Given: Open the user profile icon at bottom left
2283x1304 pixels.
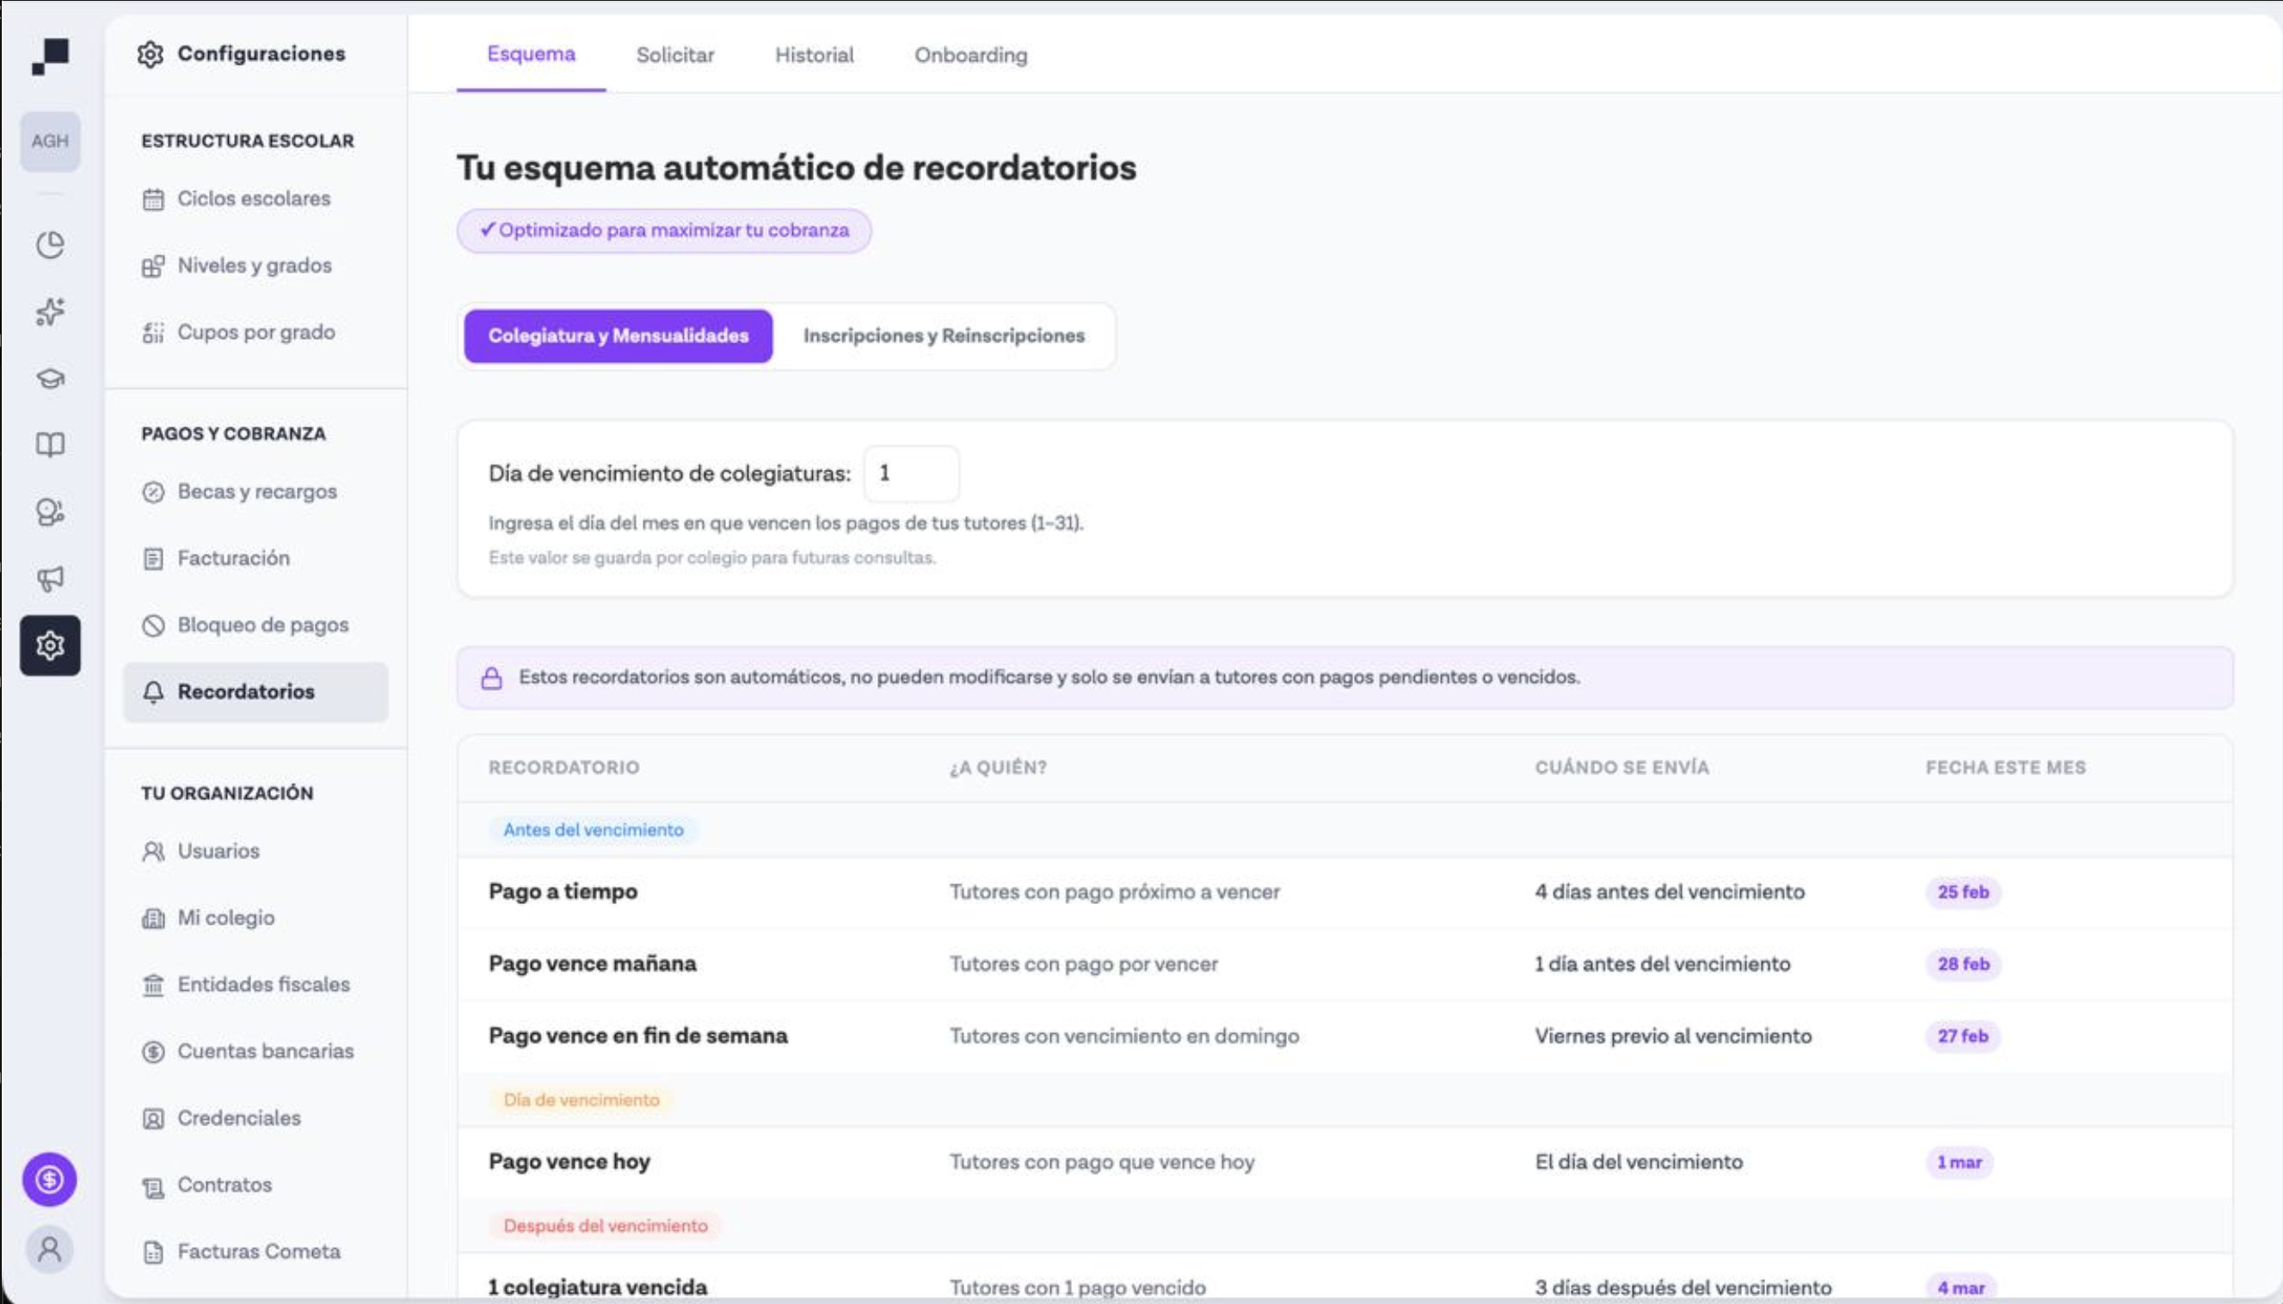Looking at the screenshot, I should click(49, 1248).
